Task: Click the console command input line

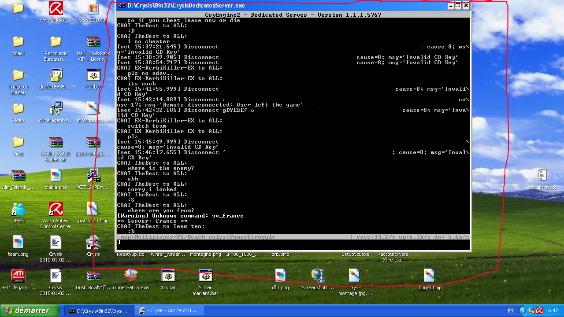Action: click(x=293, y=242)
